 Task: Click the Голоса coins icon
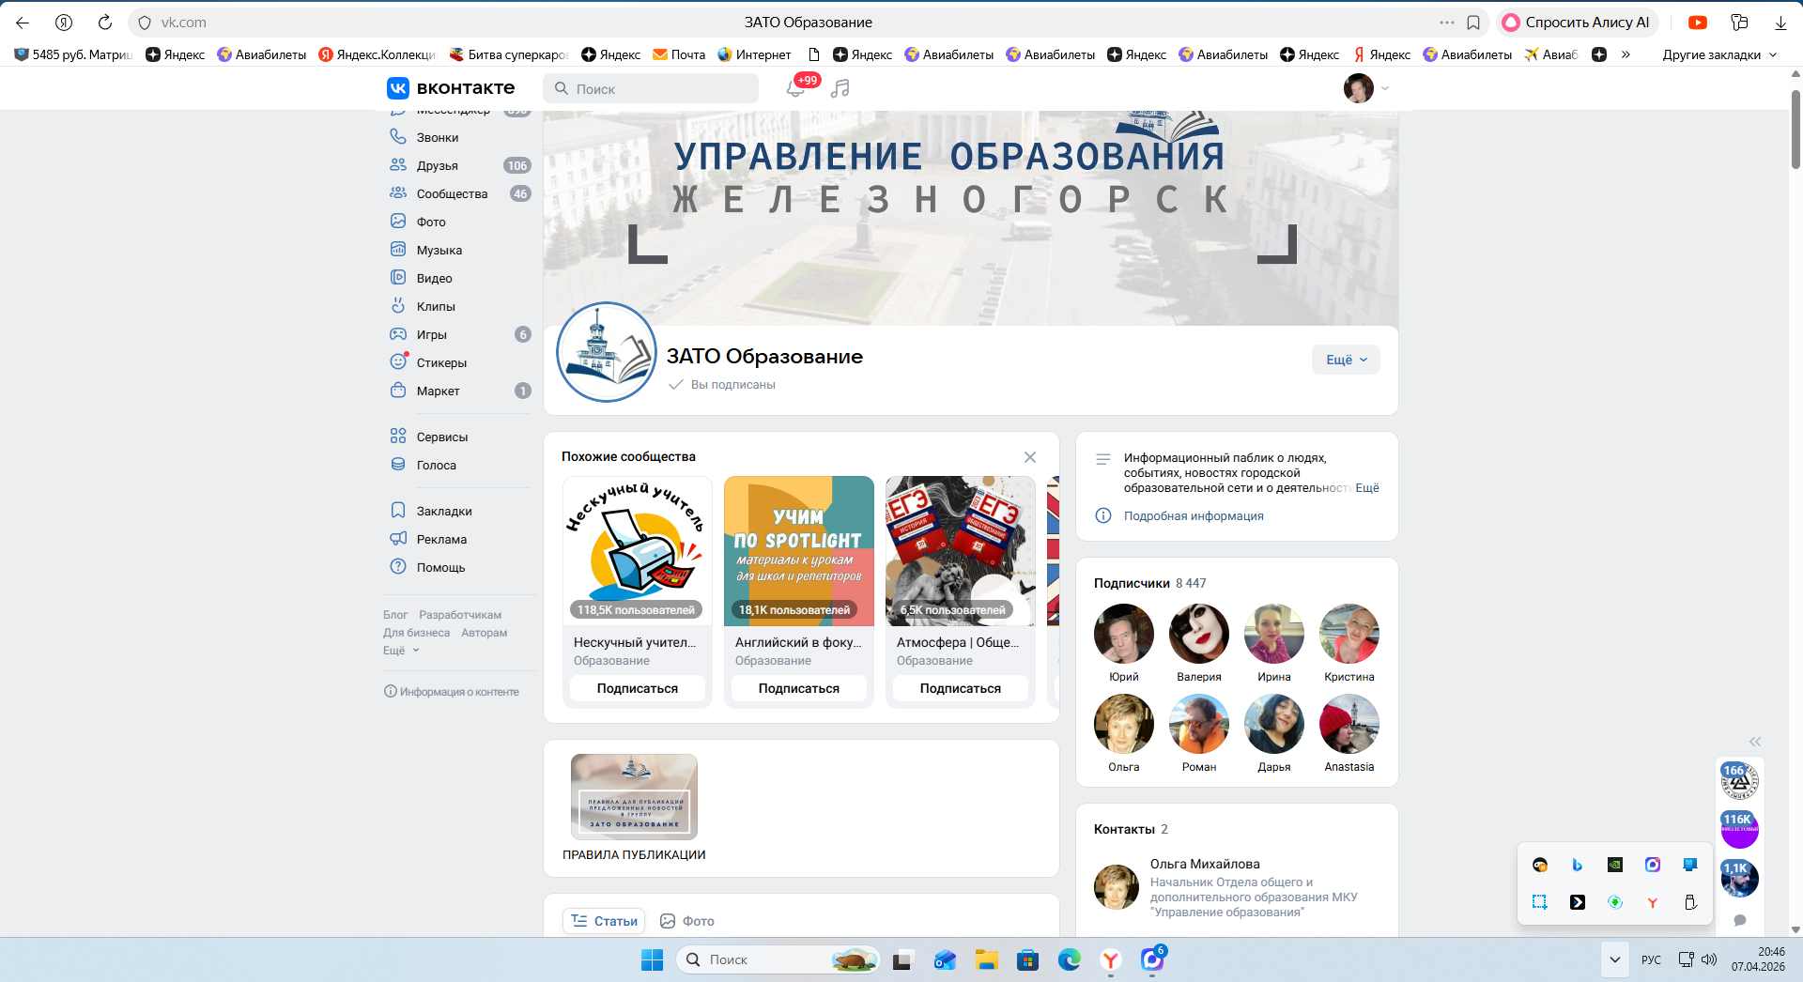[x=398, y=465]
